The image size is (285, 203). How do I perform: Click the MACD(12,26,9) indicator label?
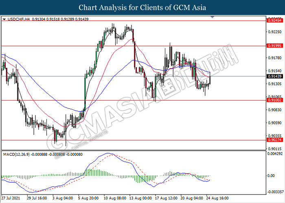click(x=16, y=154)
